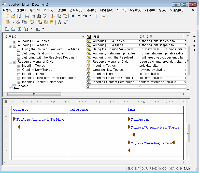The width and height of the screenshot is (199, 173).
Task: Open the Omega symbol dropdown arrow
Action: [x=32, y=29]
